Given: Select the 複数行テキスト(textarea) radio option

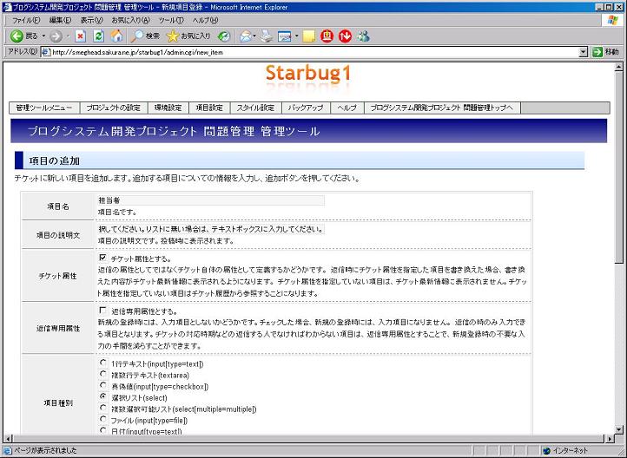Looking at the screenshot, I should click(104, 375).
